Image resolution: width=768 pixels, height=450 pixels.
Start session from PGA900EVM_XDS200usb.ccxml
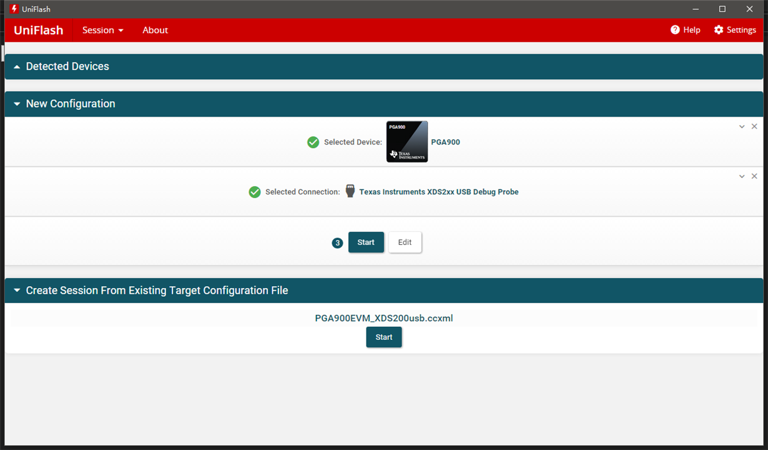point(384,337)
